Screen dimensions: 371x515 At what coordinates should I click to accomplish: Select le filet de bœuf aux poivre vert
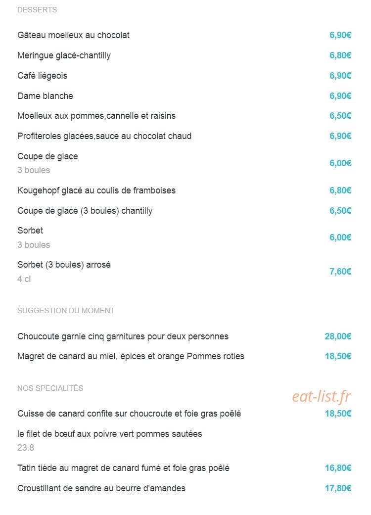tap(109, 434)
